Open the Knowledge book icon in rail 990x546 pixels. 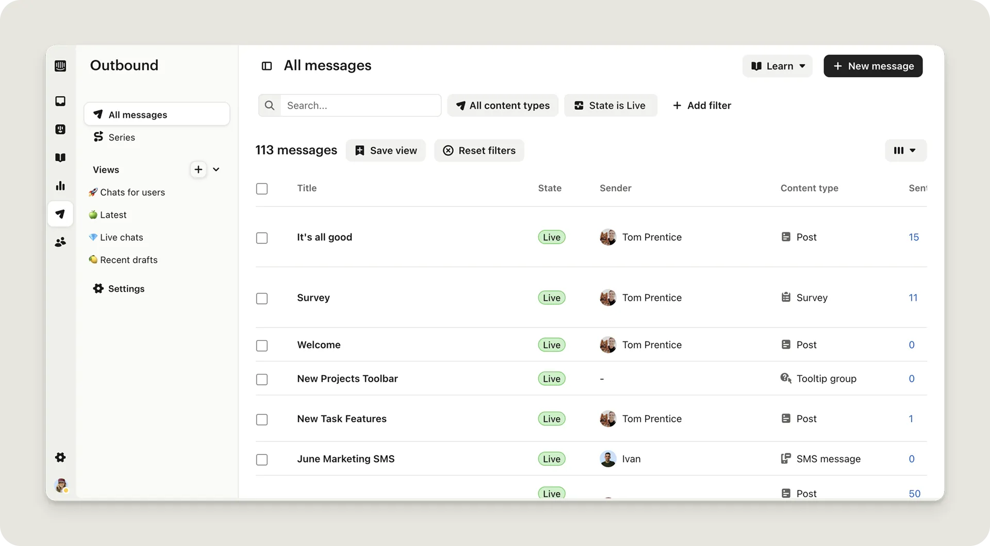tap(60, 158)
